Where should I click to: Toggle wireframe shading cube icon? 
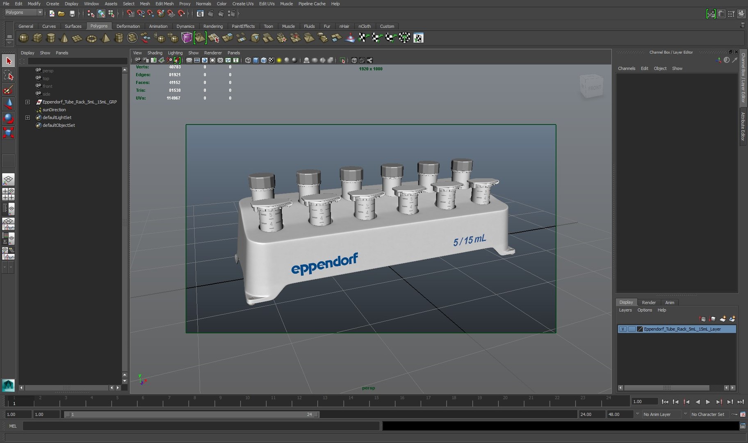pos(248,60)
